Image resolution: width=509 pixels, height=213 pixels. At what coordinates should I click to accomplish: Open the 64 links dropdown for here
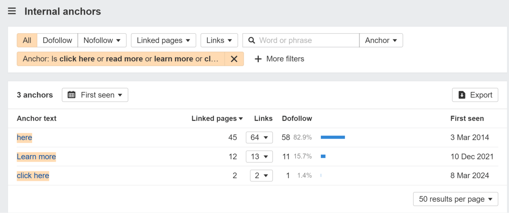(259, 137)
